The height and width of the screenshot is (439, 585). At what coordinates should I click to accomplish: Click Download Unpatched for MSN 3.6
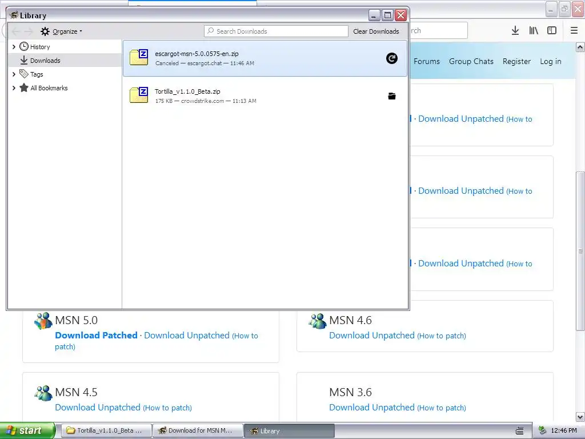(x=371, y=407)
